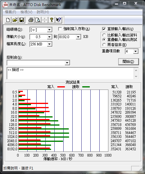Click inside the << 描述 >> text box
This screenshot has height=174, width=145.
pos(70,73)
